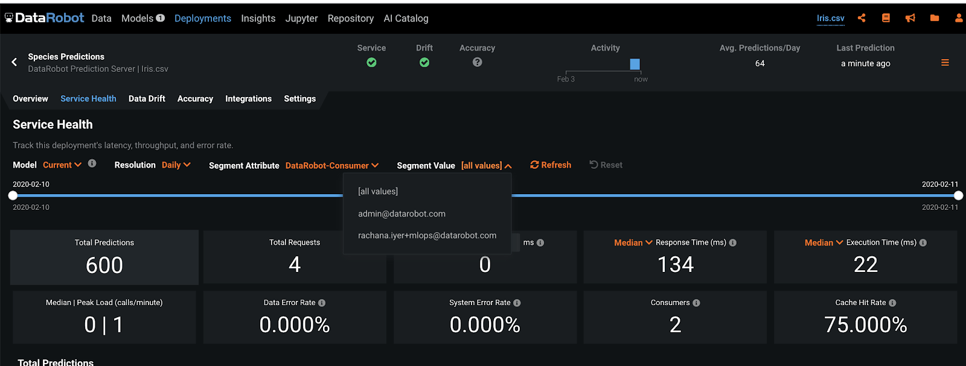Switch to the Accuracy tab

pos(195,98)
